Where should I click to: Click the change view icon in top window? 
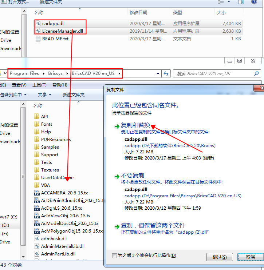(x=221, y=2)
